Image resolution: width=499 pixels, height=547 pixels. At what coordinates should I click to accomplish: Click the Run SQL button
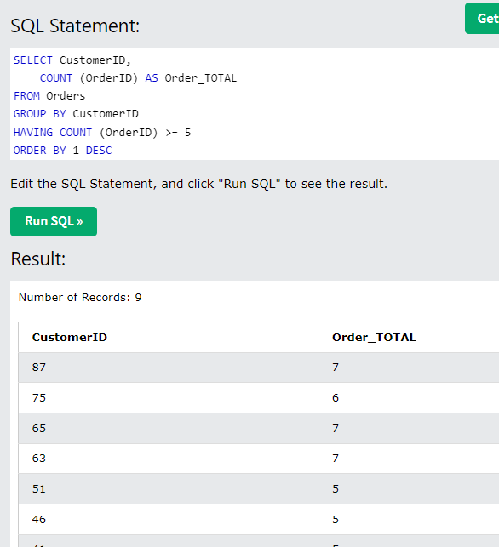(54, 221)
